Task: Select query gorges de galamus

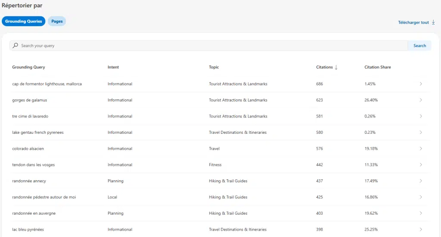Action: 30,100
